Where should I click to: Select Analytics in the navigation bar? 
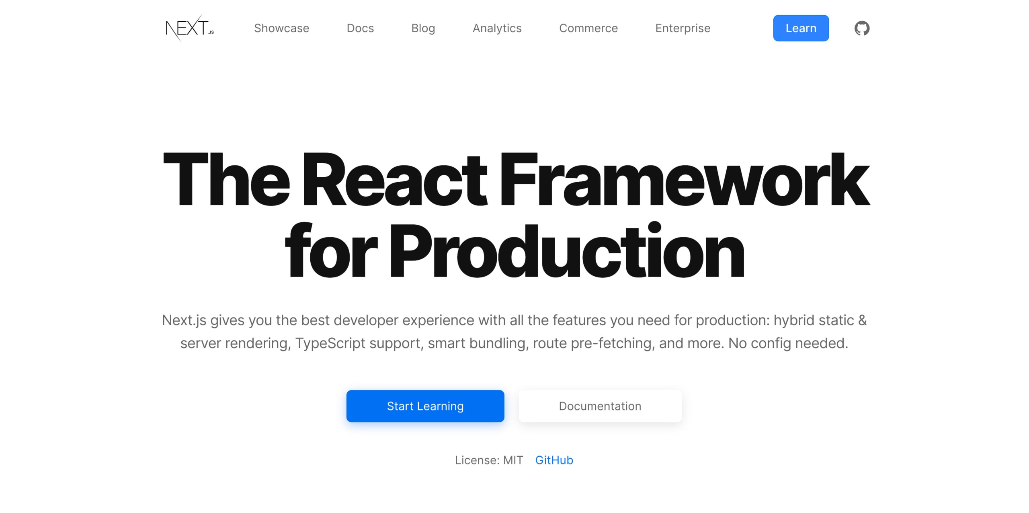click(x=497, y=28)
